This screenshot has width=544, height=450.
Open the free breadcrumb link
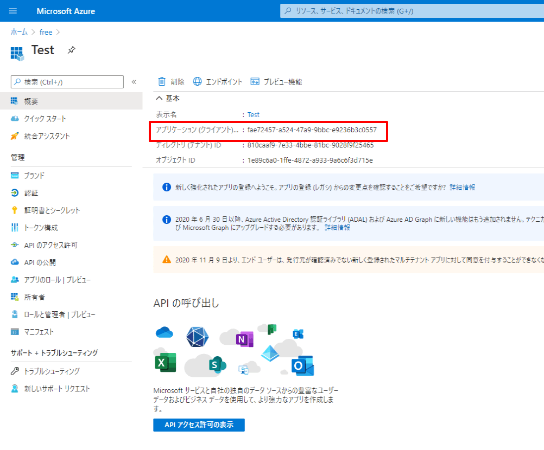[46, 32]
